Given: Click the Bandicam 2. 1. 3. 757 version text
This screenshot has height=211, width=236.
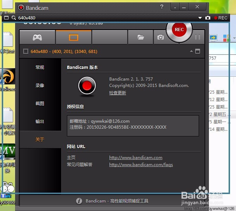Looking at the screenshot, I should click(x=131, y=79).
